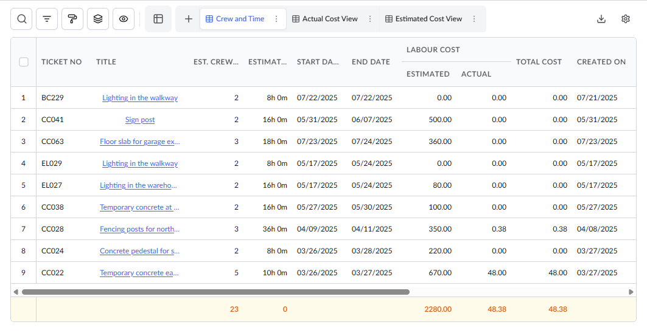Click the ESTIMAT... column header
647x333 pixels.
pos(267,62)
